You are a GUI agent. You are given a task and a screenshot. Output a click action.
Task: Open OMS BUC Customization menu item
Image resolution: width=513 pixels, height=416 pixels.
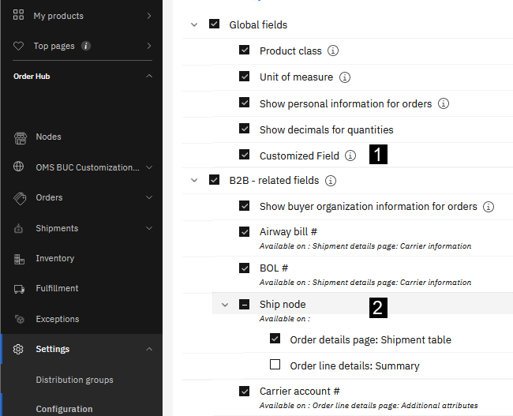88,167
